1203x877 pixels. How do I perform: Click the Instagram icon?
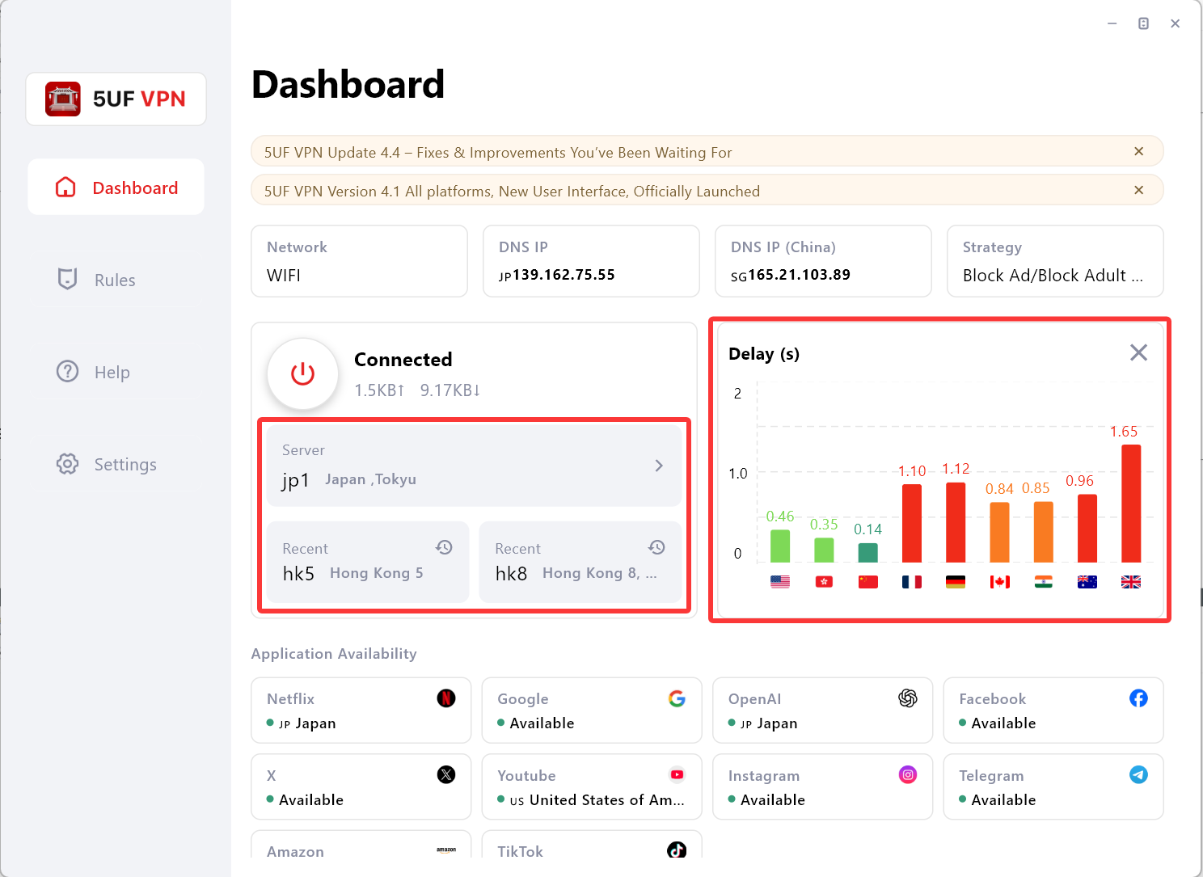tap(908, 774)
